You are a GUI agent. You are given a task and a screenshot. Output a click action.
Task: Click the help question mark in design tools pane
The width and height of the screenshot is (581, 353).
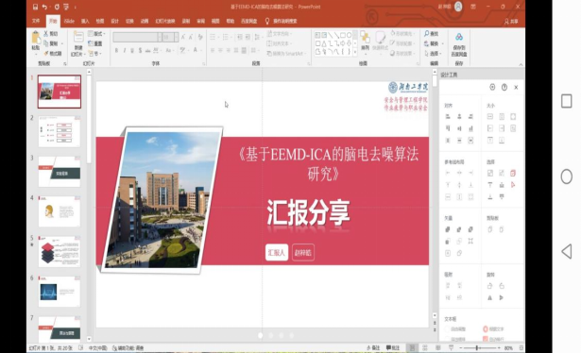pyautogui.click(x=504, y=87)
